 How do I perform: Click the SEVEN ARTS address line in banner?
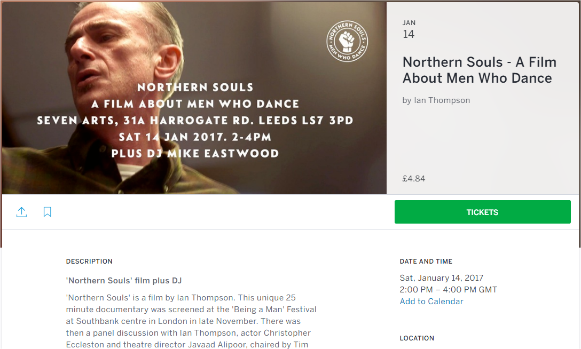(x=195, y=120)
